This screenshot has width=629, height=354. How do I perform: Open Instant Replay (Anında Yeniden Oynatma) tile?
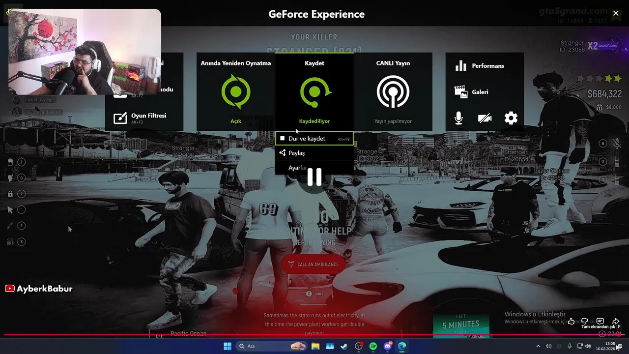[236, 92]
